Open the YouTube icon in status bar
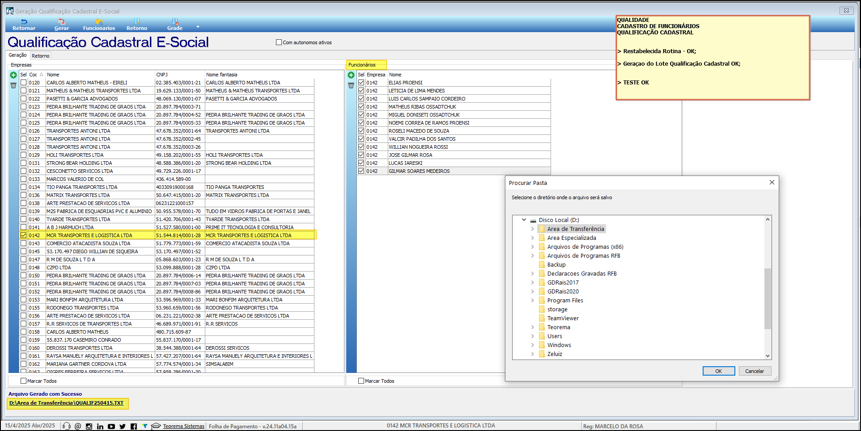 (x=111, y=426)
